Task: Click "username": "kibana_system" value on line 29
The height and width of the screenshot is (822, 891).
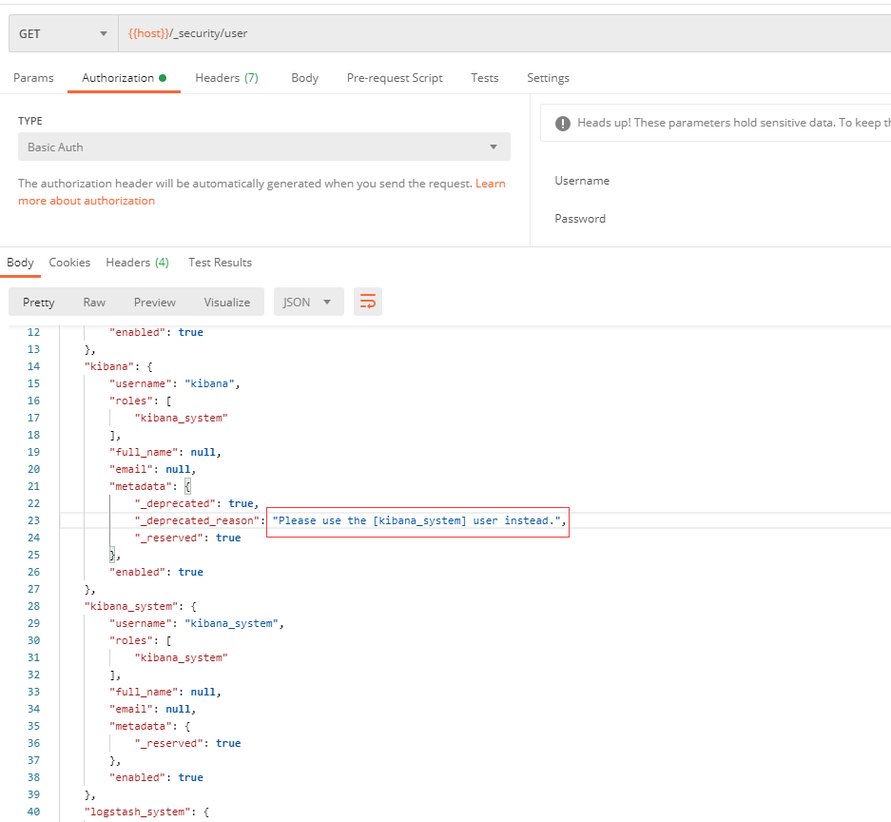Action: pyautogui.click(x=231, y=623)
